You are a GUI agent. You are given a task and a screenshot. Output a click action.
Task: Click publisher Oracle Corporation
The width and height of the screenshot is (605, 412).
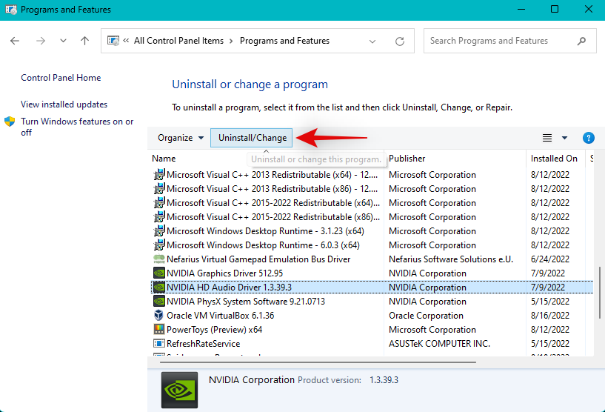click(x=426, y=316)
